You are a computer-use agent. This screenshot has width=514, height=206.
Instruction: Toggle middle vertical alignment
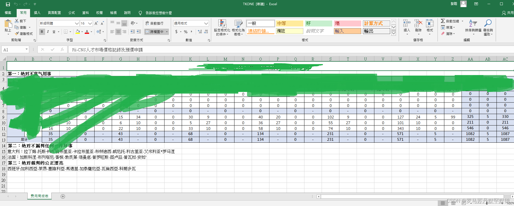point(118,23)
